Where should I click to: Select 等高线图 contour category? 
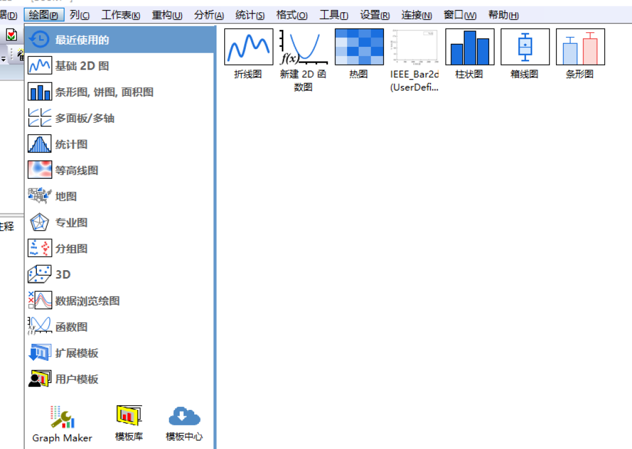click(x=119, y=170)
